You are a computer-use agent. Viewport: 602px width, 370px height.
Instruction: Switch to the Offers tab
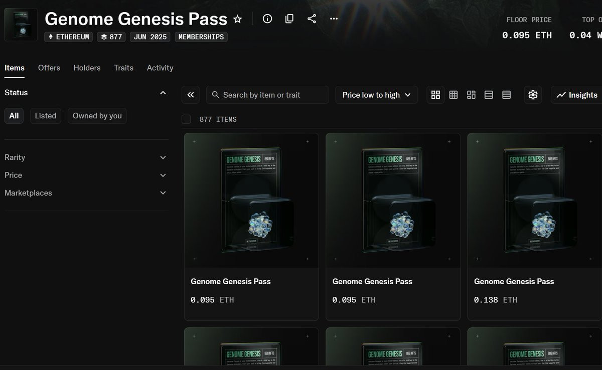[49, 68]
